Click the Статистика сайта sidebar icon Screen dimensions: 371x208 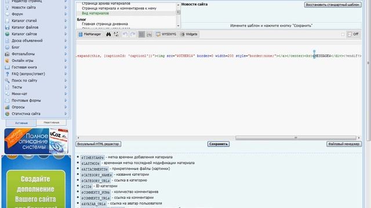click(x=8, y=114)
